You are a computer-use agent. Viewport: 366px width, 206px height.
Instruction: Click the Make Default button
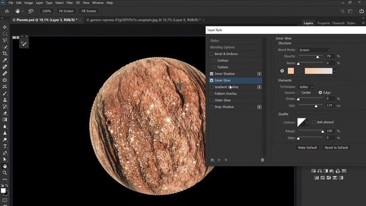(308, 148)
